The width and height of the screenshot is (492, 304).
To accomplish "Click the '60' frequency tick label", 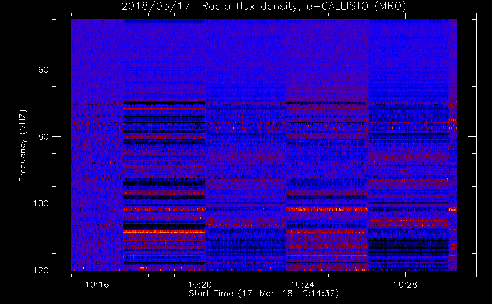I will (43, 70).
